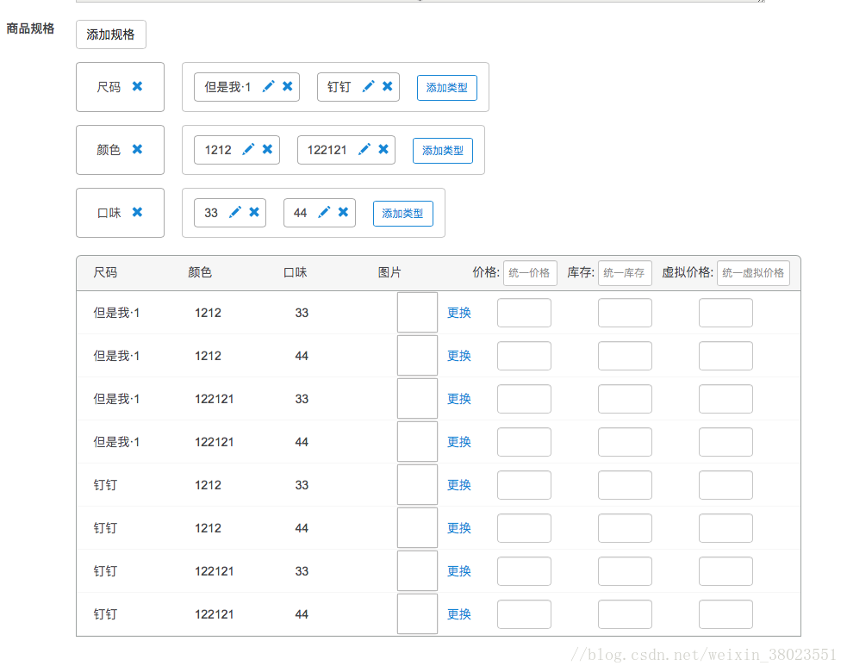The height and width of the screenshot is (672, 847).
Task: Click stock field for 钉钉 / 122121 / 44
Action: (625, 614)
